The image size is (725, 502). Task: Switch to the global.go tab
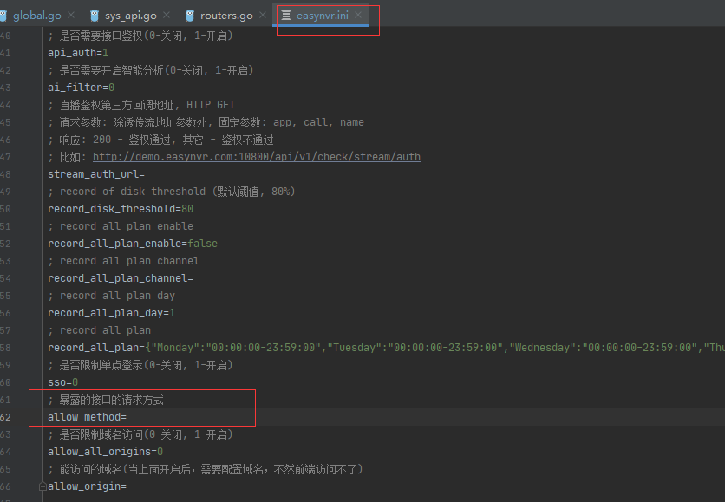[37, 16]
